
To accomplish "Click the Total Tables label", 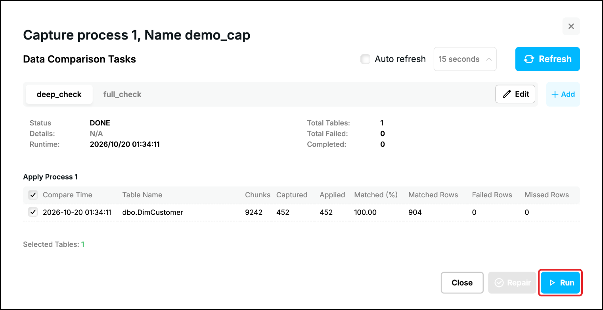I will pos(329,123).
